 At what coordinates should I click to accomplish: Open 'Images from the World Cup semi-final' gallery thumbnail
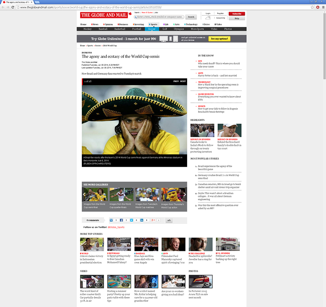click(x=95, y=194)
